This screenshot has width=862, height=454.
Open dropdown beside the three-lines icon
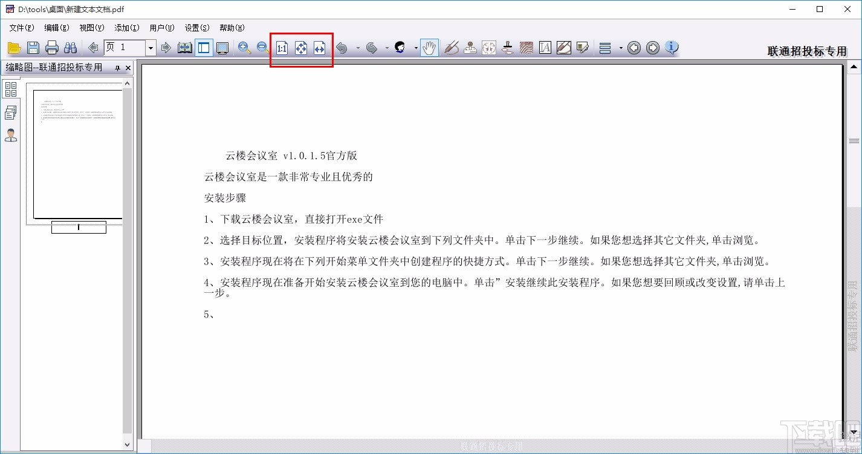(x=620, y=48)
